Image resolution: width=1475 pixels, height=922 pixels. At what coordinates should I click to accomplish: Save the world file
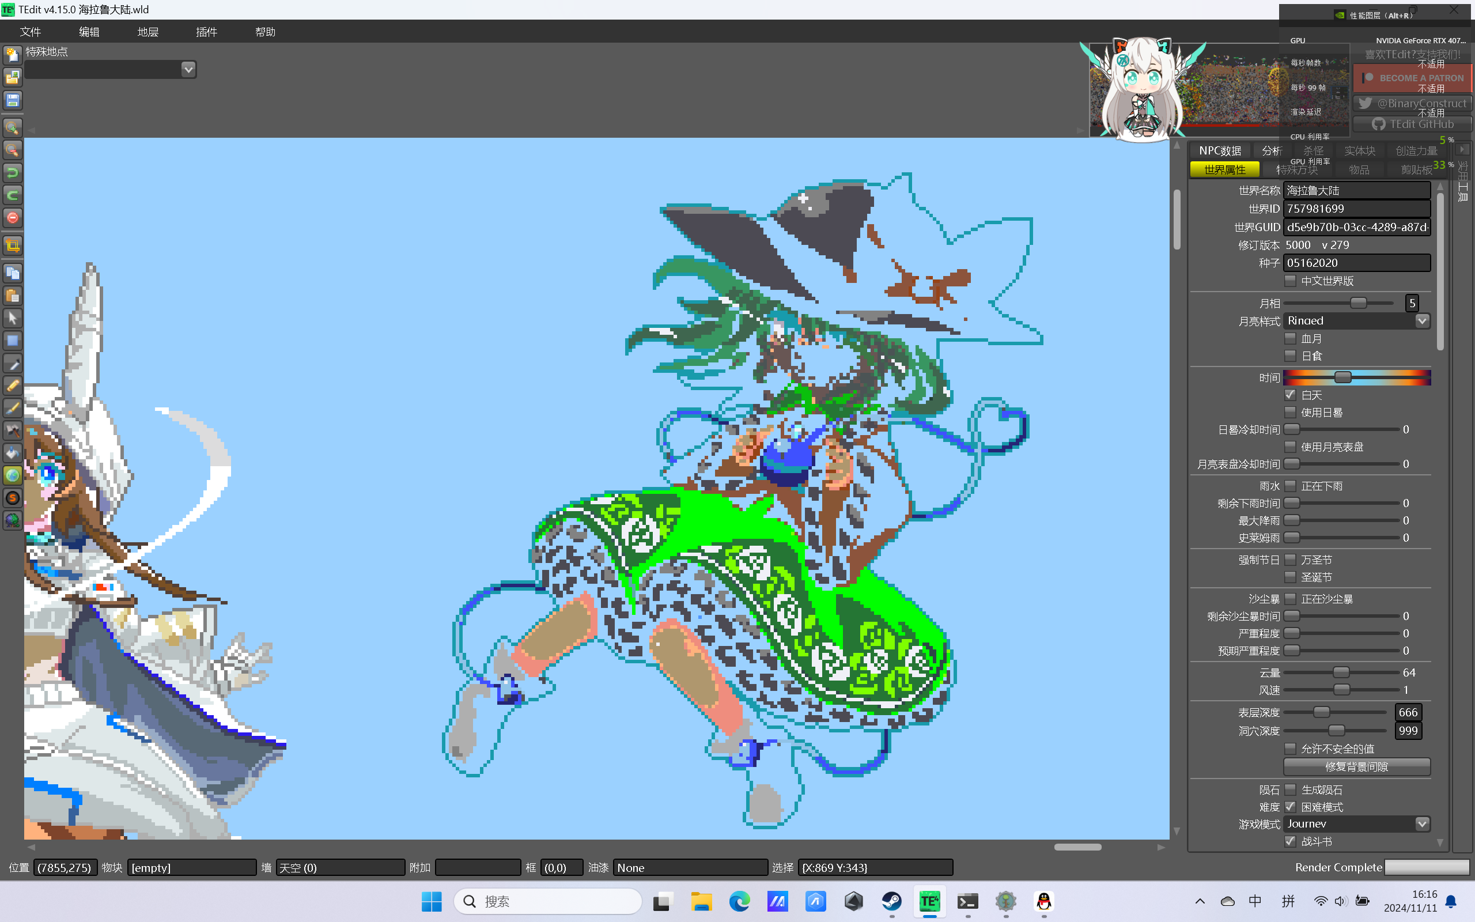12,101
